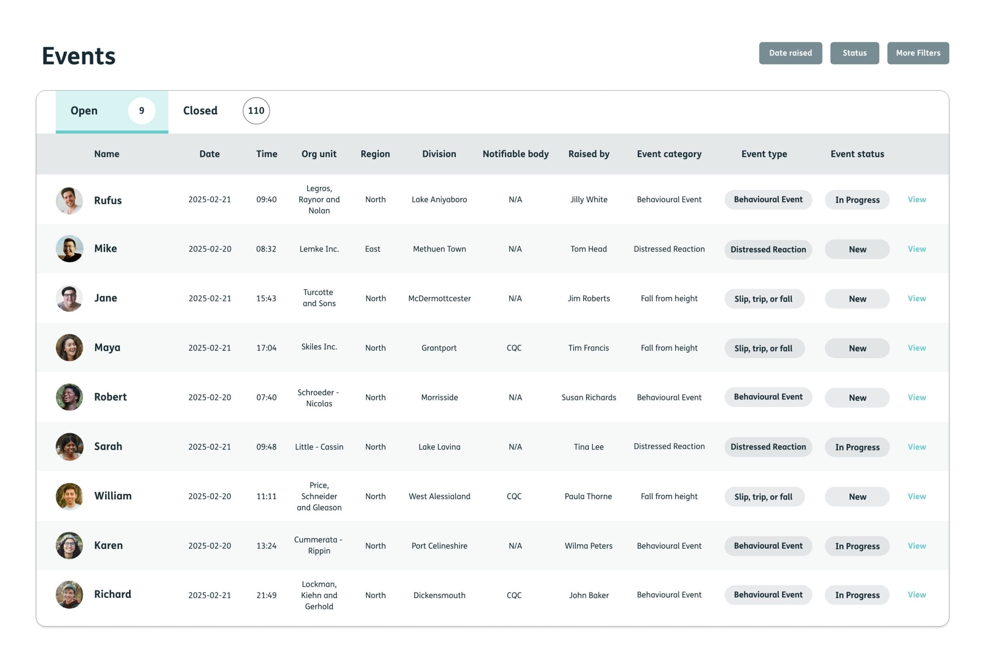This screenshot has height=668, width=984.
Task: Click Karen's avatar image
Action: point(70,546)
